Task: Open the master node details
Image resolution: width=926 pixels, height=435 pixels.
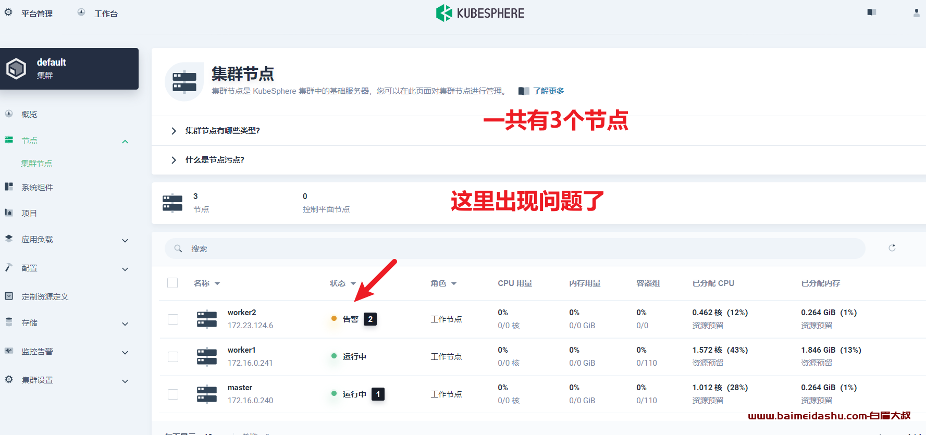Action: 240,388
